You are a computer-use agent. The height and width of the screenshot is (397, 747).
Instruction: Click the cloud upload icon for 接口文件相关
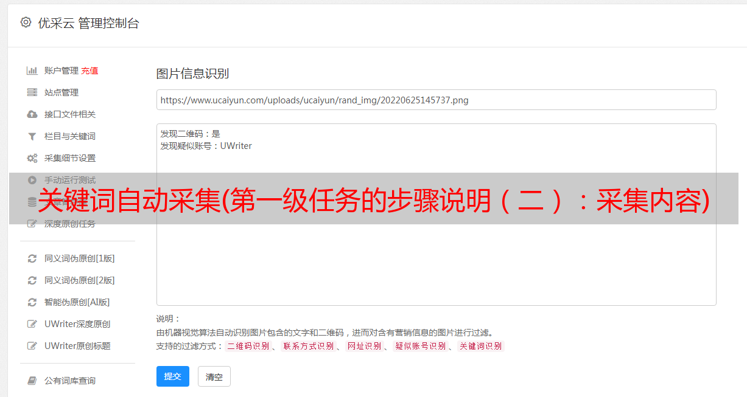coord(32,114)
